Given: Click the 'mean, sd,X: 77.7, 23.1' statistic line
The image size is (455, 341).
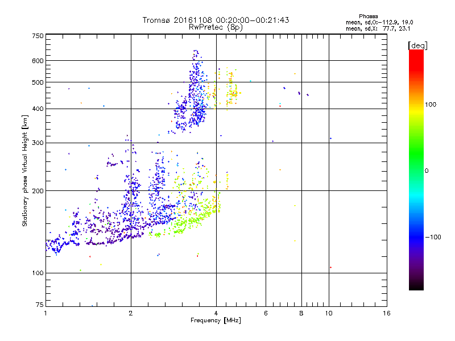Looking at the screenshot, I should pyautogui.click(x=378, y=28).
